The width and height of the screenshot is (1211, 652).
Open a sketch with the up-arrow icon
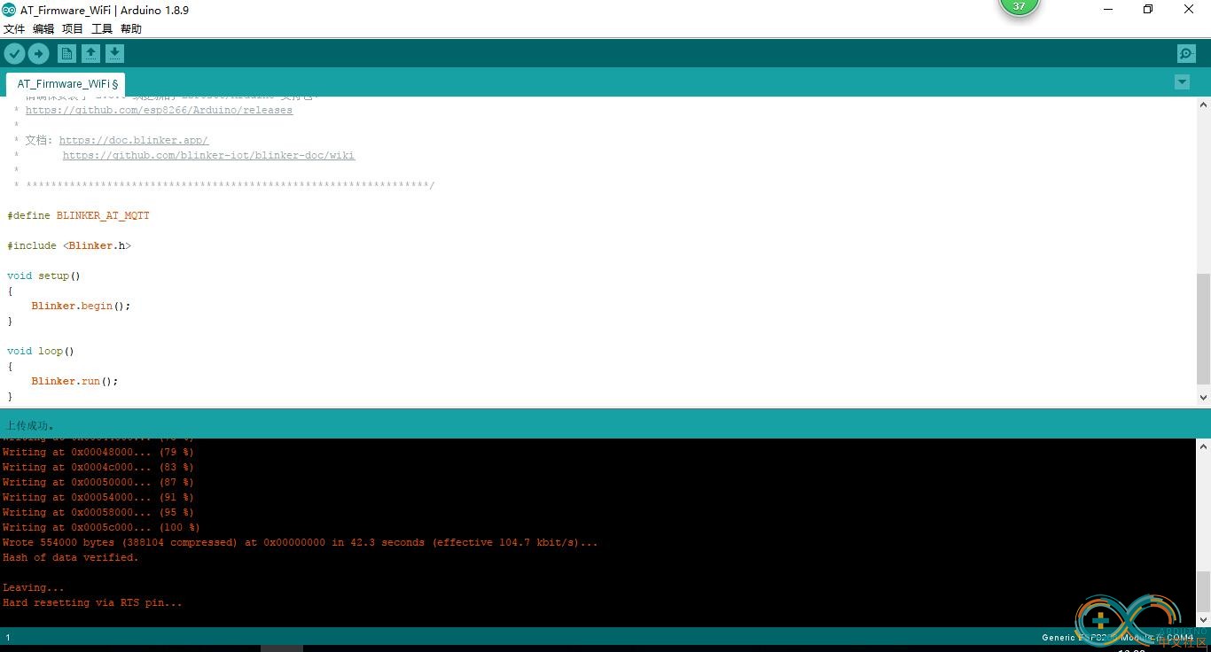(x=90, y=53)
